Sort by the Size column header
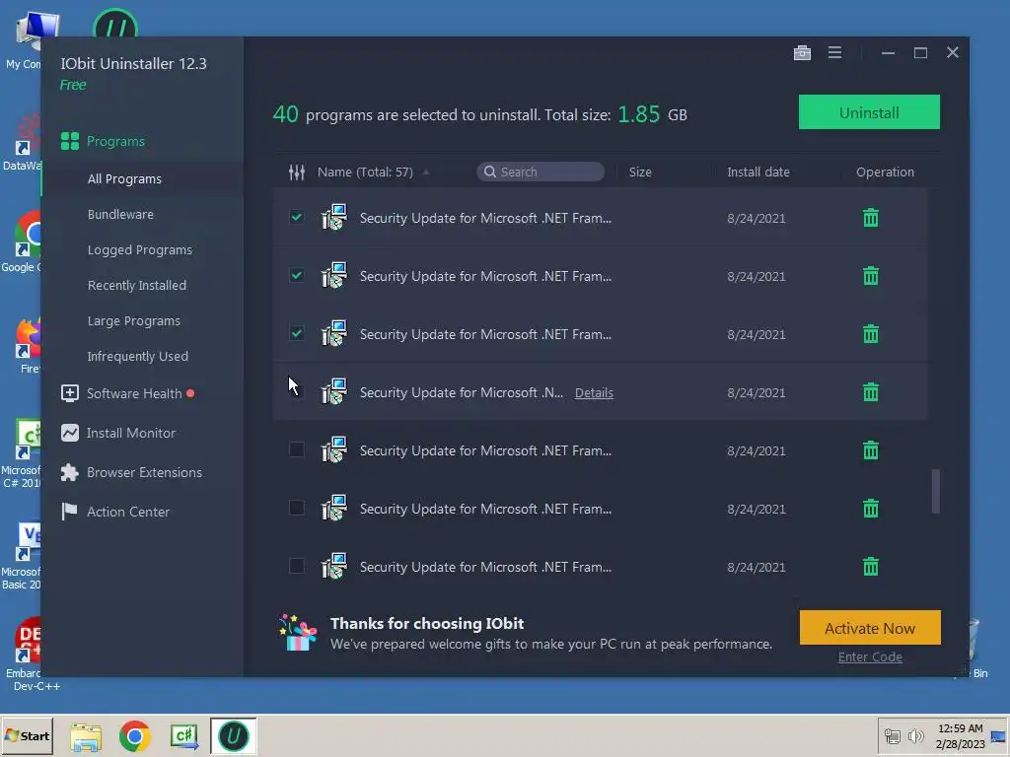This screenshot has width=1010, height=757. (640, 172)
